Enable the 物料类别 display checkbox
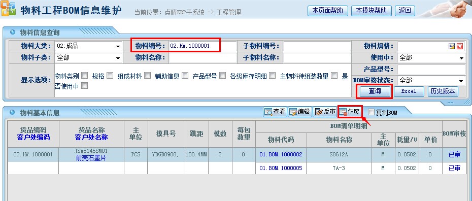 pos(85,76)
